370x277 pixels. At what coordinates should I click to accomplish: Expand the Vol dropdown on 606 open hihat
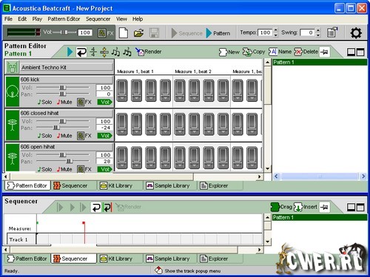[x=105, y=169]
